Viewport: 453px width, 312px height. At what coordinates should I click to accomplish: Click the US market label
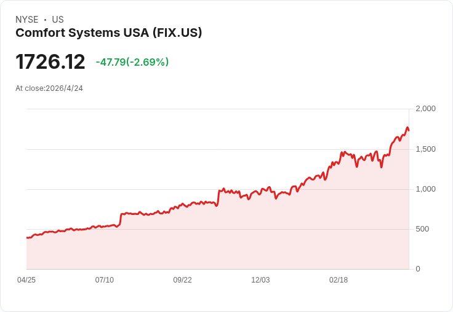pyautogui.click(x=58, y=20)
